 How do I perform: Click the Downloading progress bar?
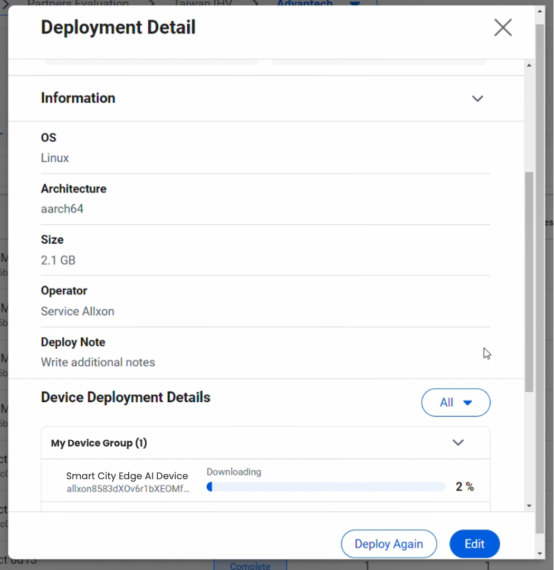point(326,487)
